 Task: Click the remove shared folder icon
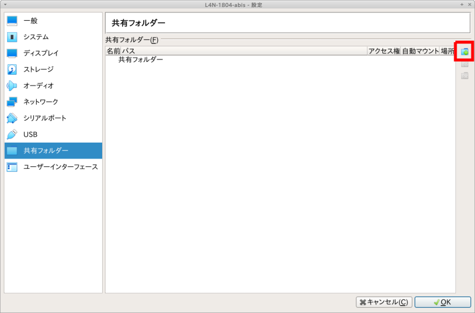tap(465, 75)
